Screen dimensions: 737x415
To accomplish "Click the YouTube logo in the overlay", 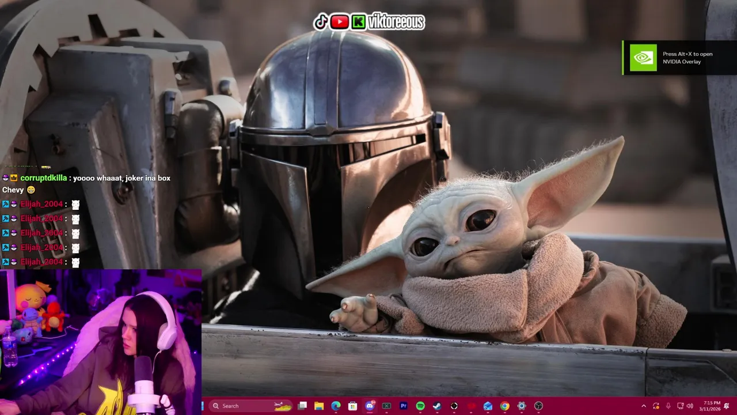I will 340,22.
